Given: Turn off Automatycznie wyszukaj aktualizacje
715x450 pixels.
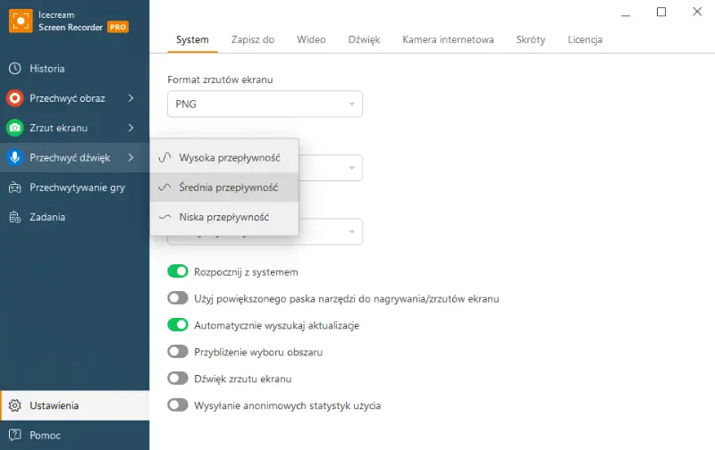Looking at the screenshot, I should click(177, 325).
